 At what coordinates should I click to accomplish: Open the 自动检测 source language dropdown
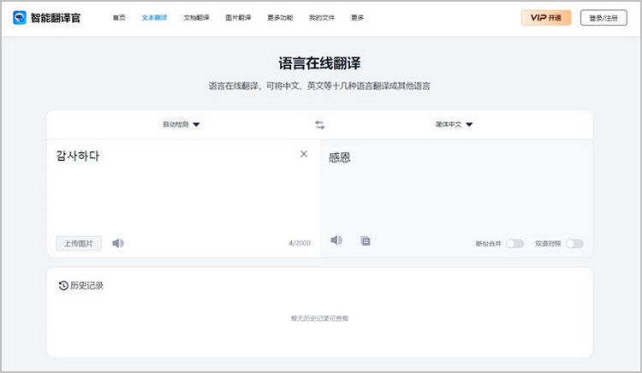click(181, 124)
